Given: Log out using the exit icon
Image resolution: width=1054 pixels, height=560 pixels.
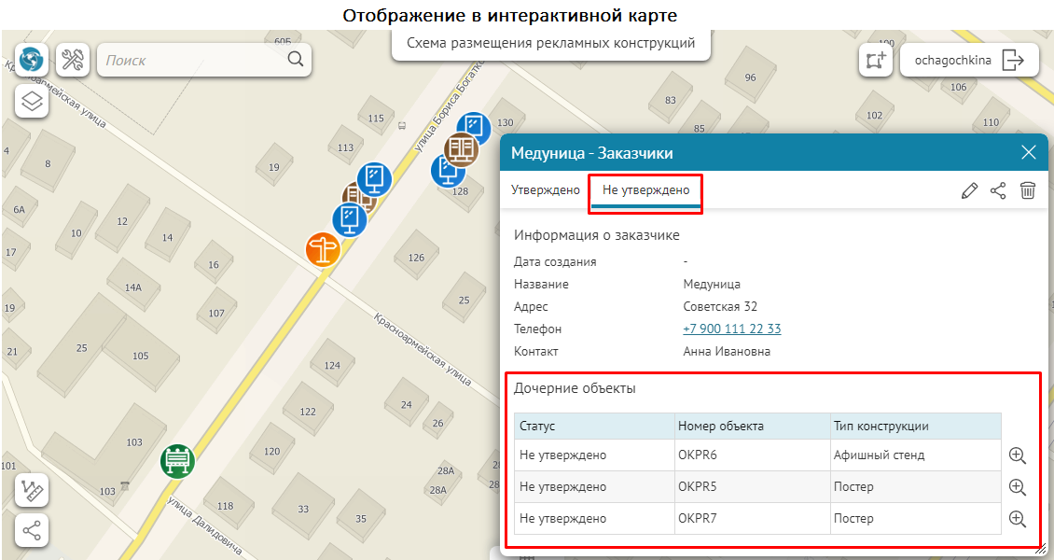Looking at the screenshot, I should coord(1013,61).
